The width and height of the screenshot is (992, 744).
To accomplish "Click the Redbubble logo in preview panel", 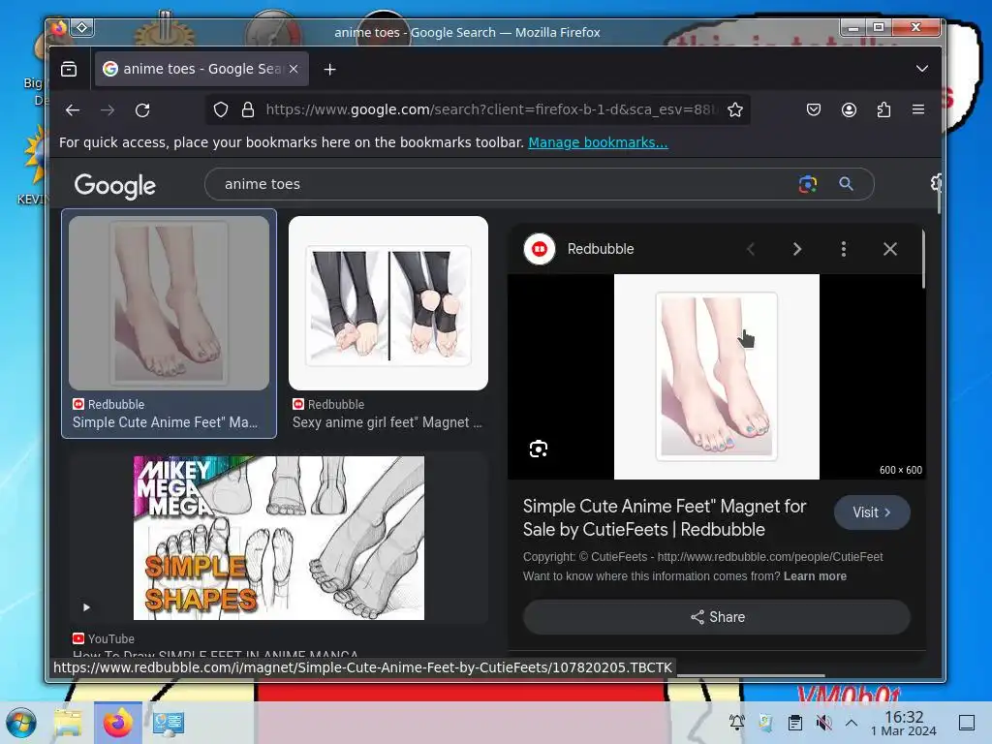I will point(540,249).
